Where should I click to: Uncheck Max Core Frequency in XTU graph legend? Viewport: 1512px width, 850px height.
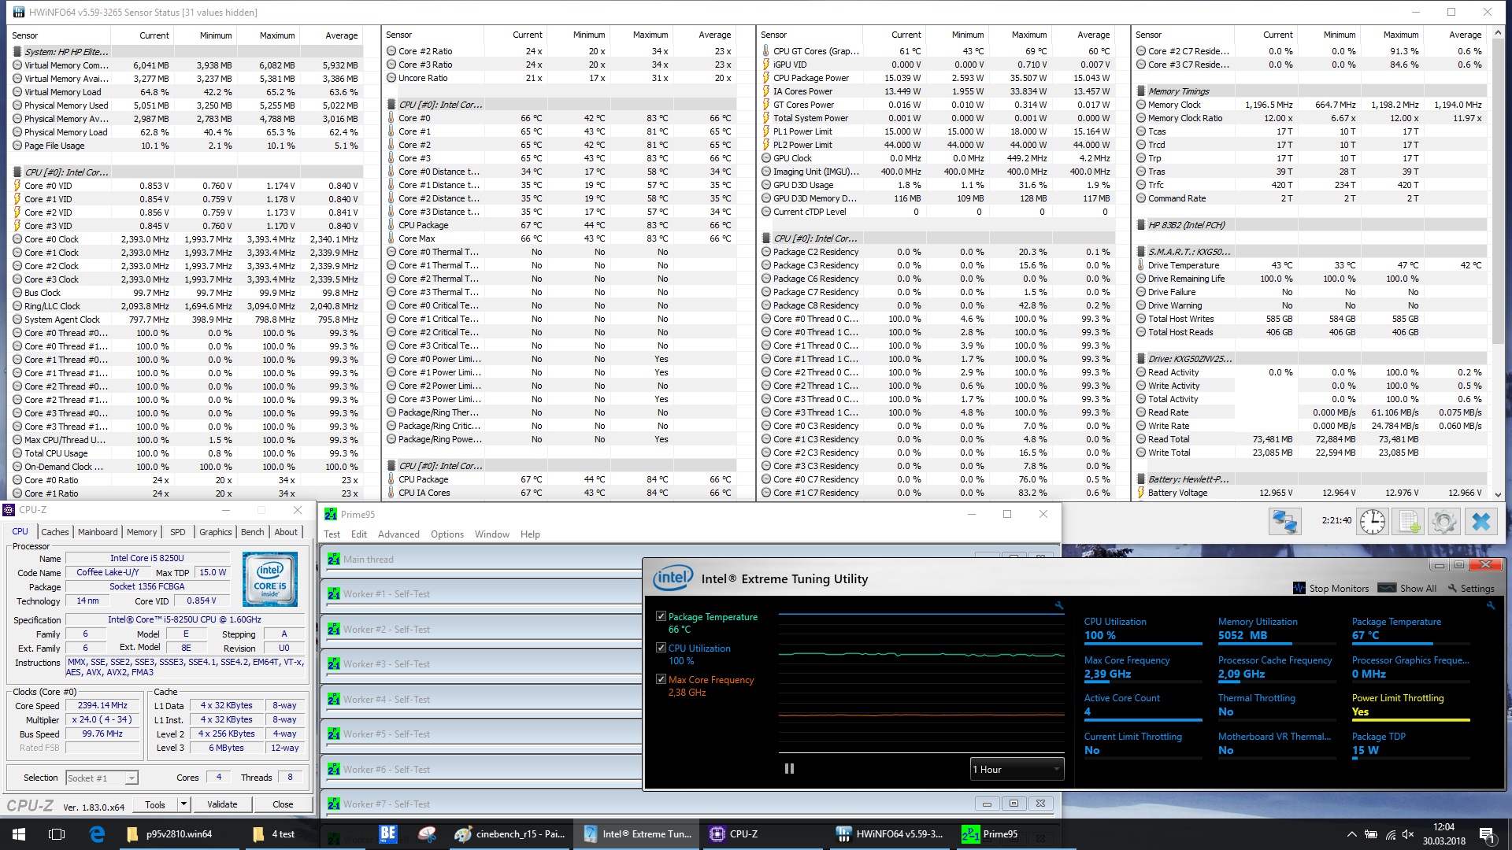click(x=661, y=678)
